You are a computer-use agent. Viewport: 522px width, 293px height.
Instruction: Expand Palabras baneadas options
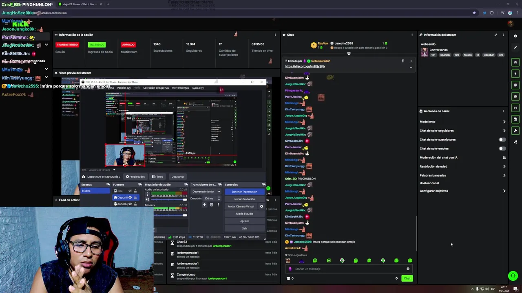504,175
